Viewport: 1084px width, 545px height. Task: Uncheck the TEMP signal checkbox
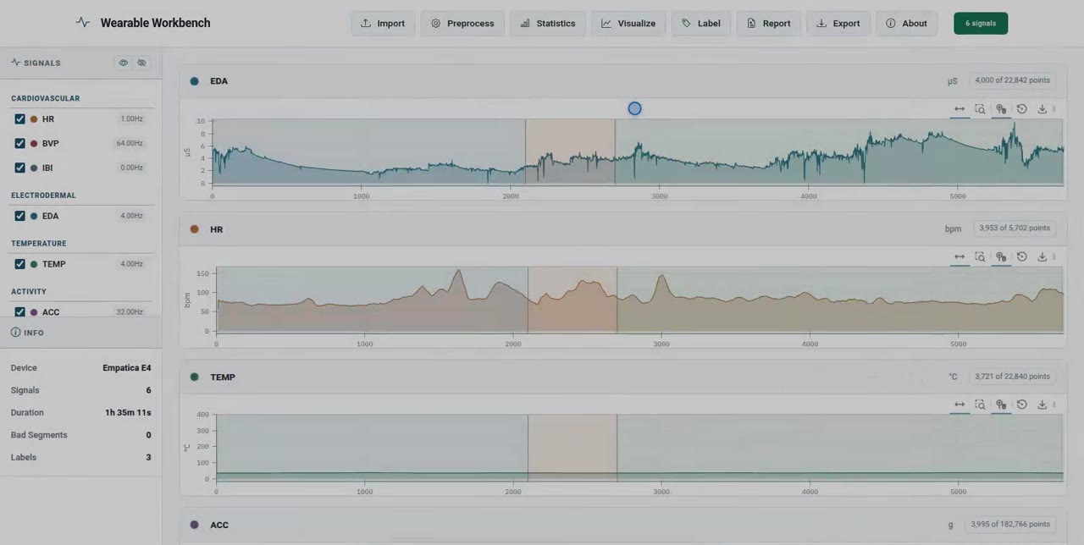tap(19, 264)
